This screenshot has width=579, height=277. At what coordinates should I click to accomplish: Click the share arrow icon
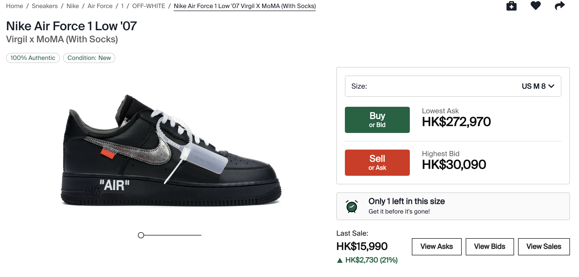(x=560, y=6)
